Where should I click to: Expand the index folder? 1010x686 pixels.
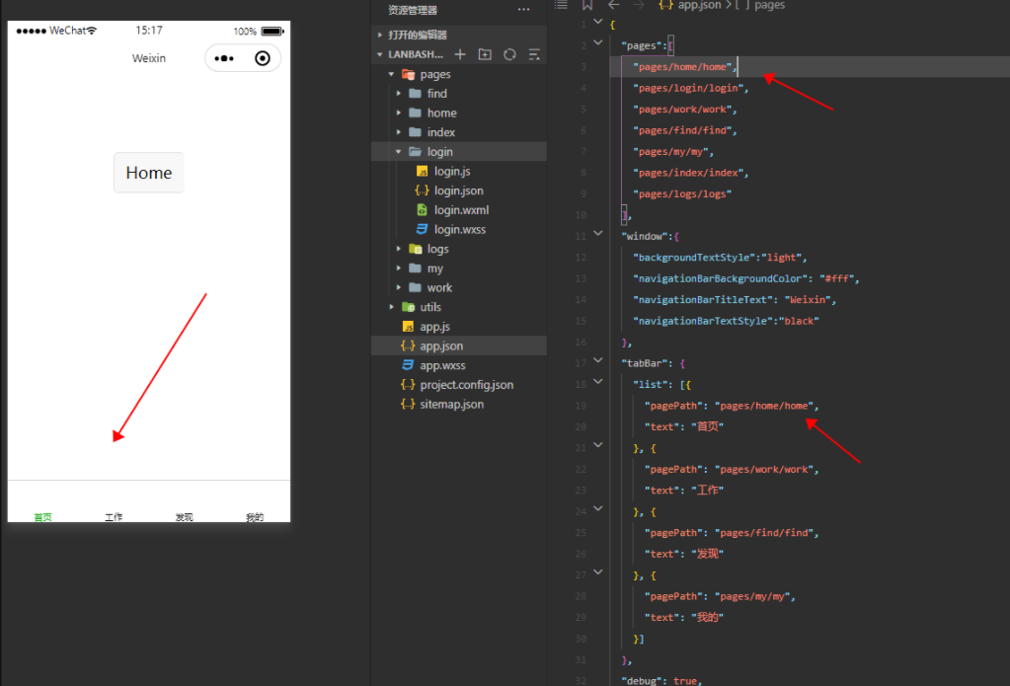398,132
